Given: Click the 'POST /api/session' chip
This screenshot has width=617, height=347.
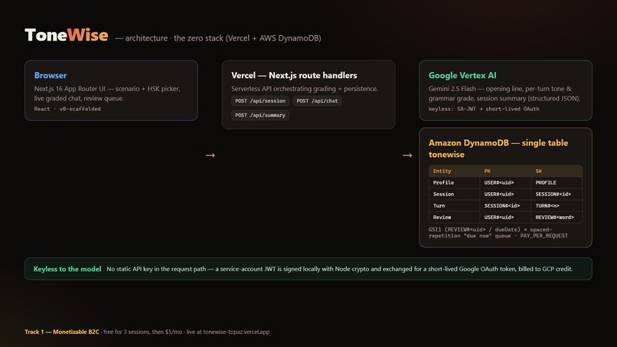Looking at the screenshot, I should click(x=260, y=101).
